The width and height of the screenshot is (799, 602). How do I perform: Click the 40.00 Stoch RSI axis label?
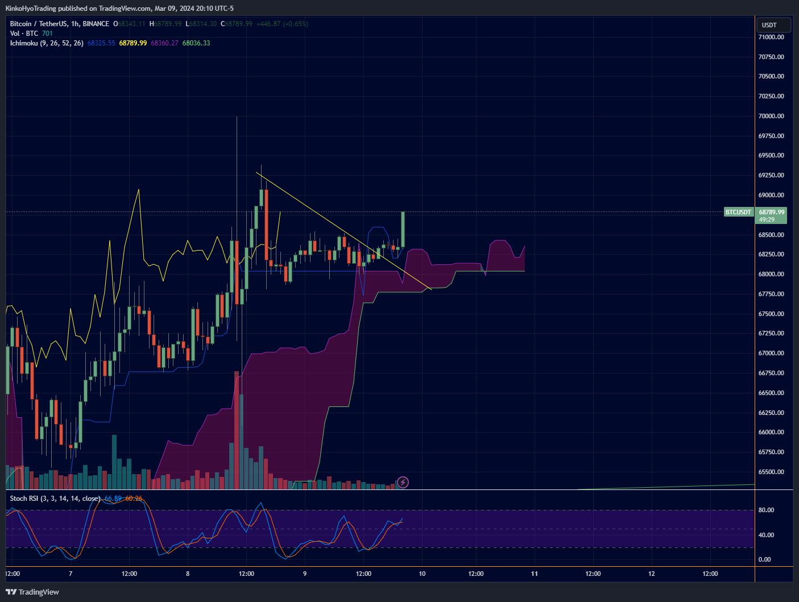coord(766,535)
